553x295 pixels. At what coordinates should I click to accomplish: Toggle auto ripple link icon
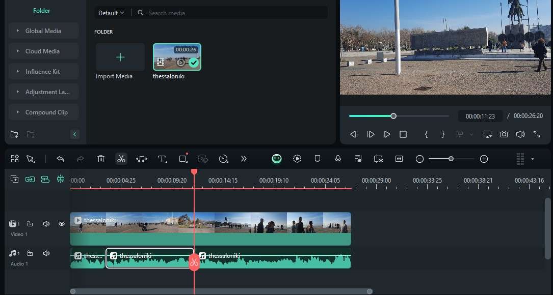pyautogui.click(x=30, y=179)
